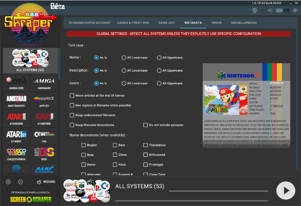Click the upper scraping progress bar

pos(218,191)
